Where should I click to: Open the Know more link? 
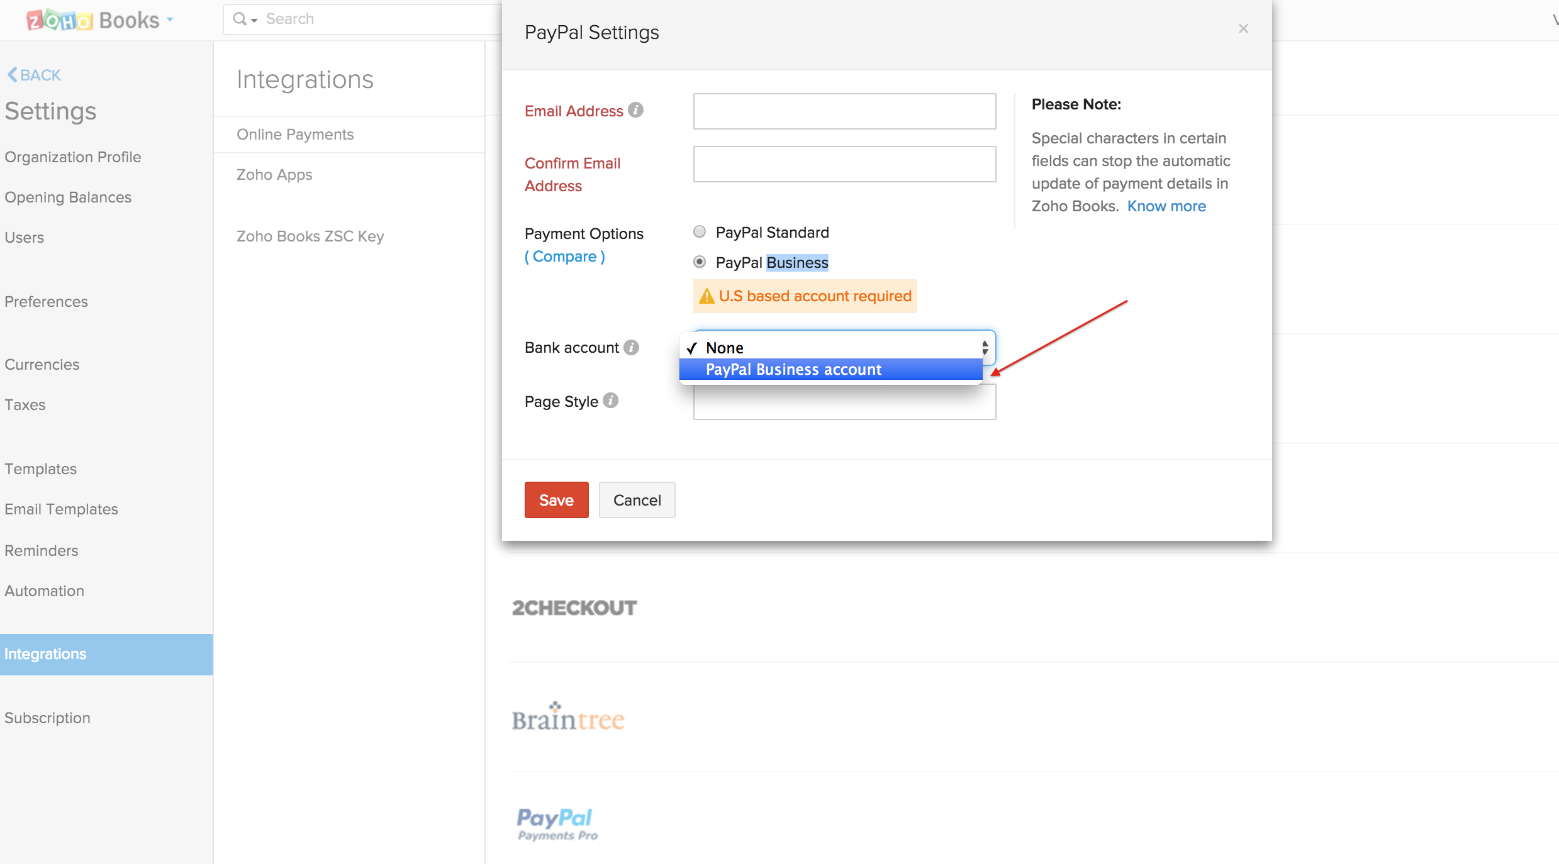click(1166, 206)
